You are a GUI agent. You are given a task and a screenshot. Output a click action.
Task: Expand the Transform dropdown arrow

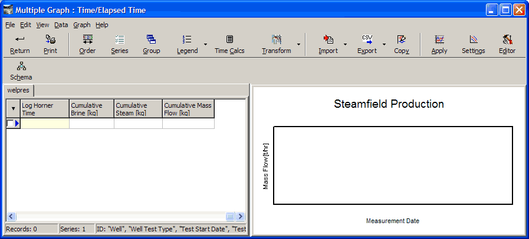[x=298, y=44]
